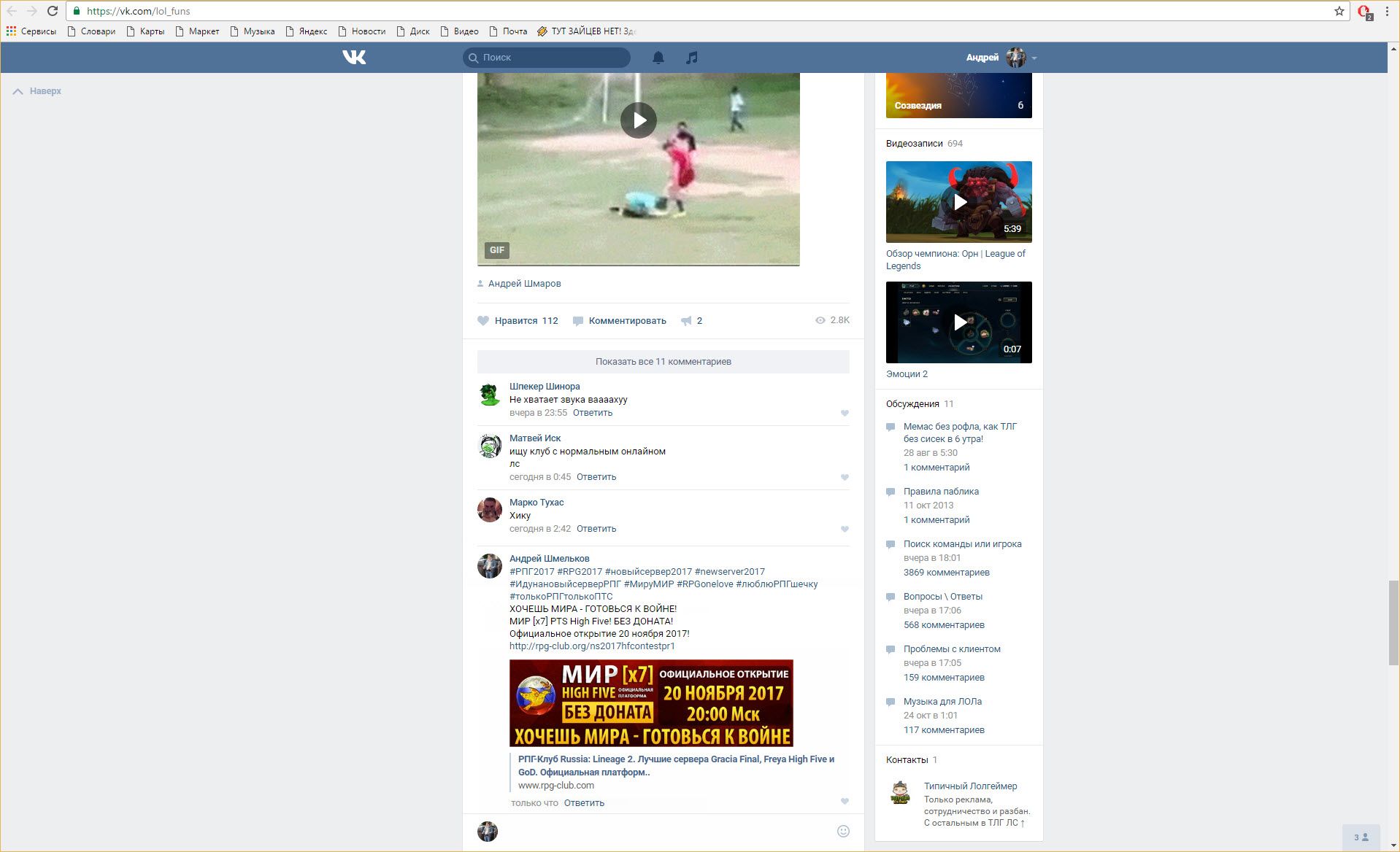Open Chrome's three-dot menu

1387,11
